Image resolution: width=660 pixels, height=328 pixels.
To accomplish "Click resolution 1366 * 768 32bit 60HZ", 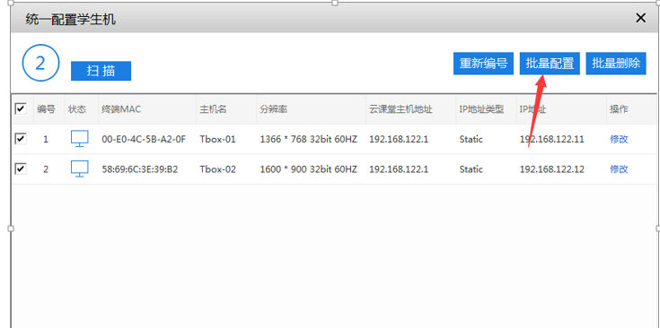I will point(309,140).
